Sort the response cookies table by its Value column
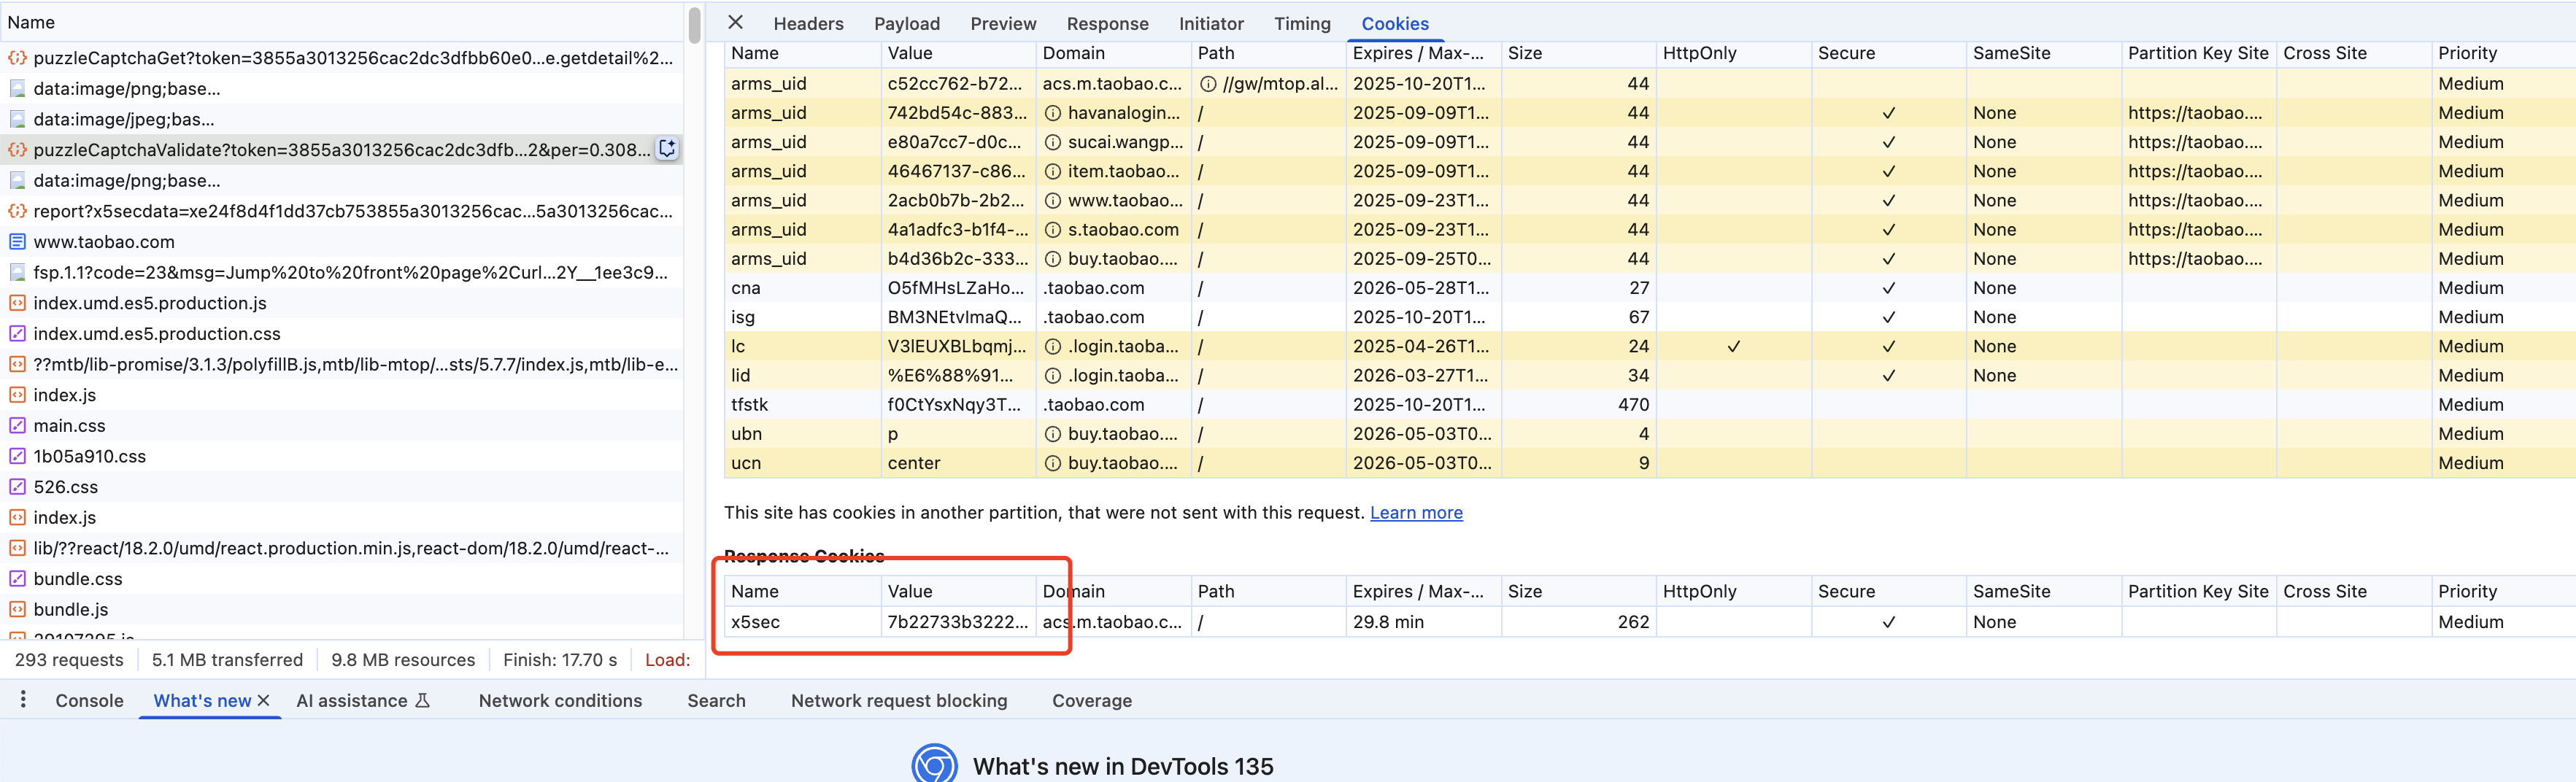This screenshot has height=782, width=2576. coord(958,591)
